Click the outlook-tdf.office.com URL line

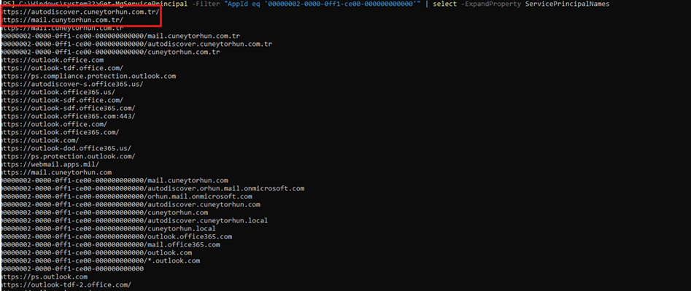pyautogui.click(x=62, y=69)
